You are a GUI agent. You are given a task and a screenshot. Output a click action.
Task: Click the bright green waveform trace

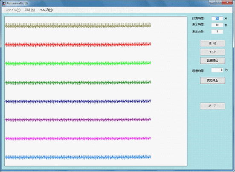[78, 63]
